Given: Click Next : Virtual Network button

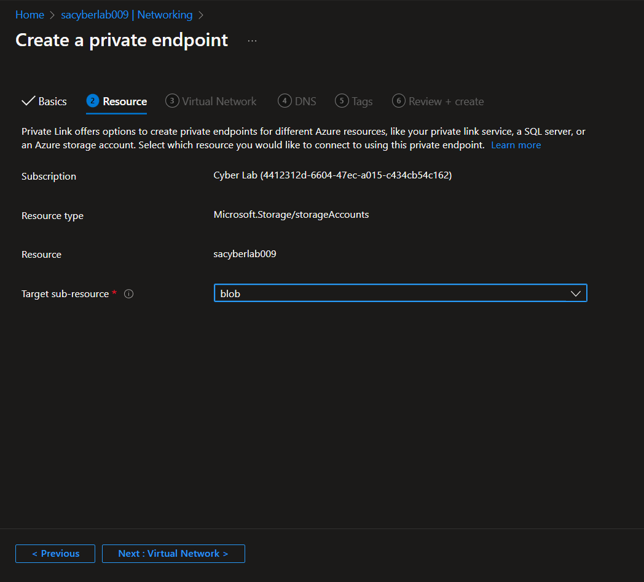Looking at the screenshot, I should [x=173, y=554].
